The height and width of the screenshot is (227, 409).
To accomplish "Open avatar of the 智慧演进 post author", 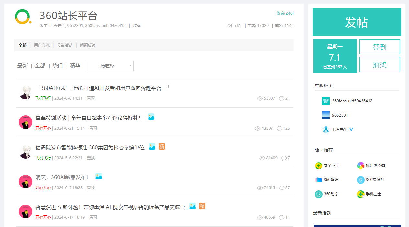I will pyautogui.click(x=26, y=211).
